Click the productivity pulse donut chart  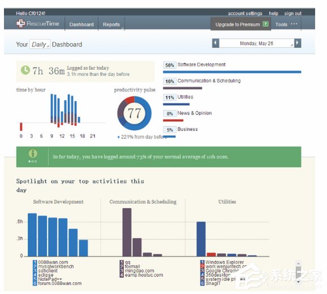point(134,113)
